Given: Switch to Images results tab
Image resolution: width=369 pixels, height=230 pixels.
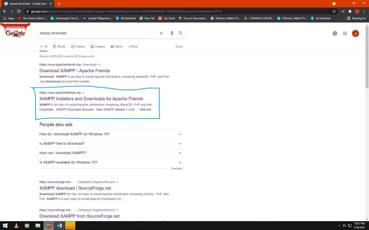Looking at the screenshot, I should (98, 47).
